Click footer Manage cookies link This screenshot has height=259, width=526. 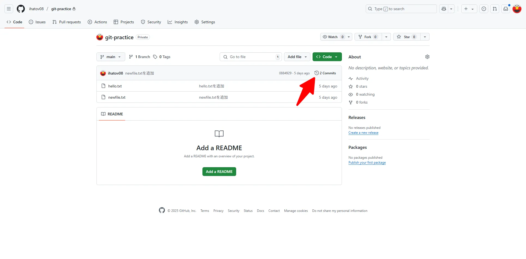[x=296, y=211]
